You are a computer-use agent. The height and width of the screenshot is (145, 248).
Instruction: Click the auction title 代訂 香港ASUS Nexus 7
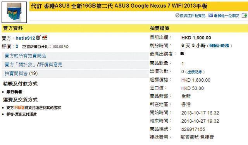pos(119,6)
